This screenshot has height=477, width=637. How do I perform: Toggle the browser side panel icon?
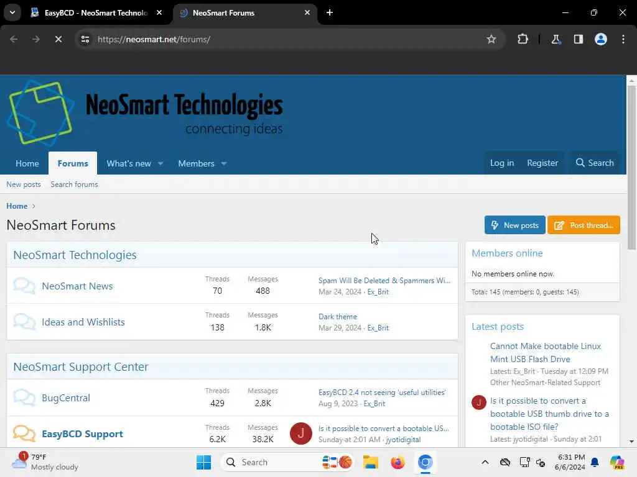pyautogui.click(x=578, y=39)
